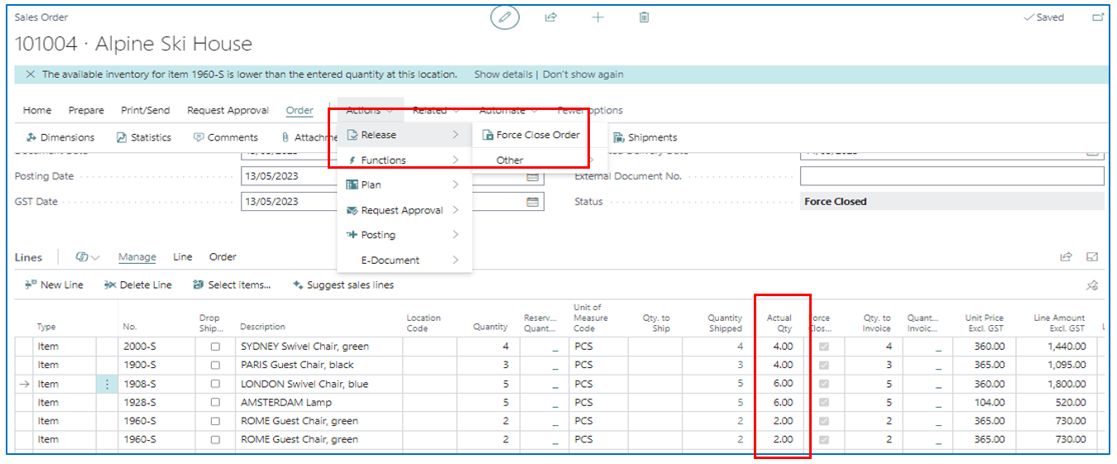Viewport: 1117px width, 464px height.
Task: Click the External Document No. field
Action: click(952, 176)
